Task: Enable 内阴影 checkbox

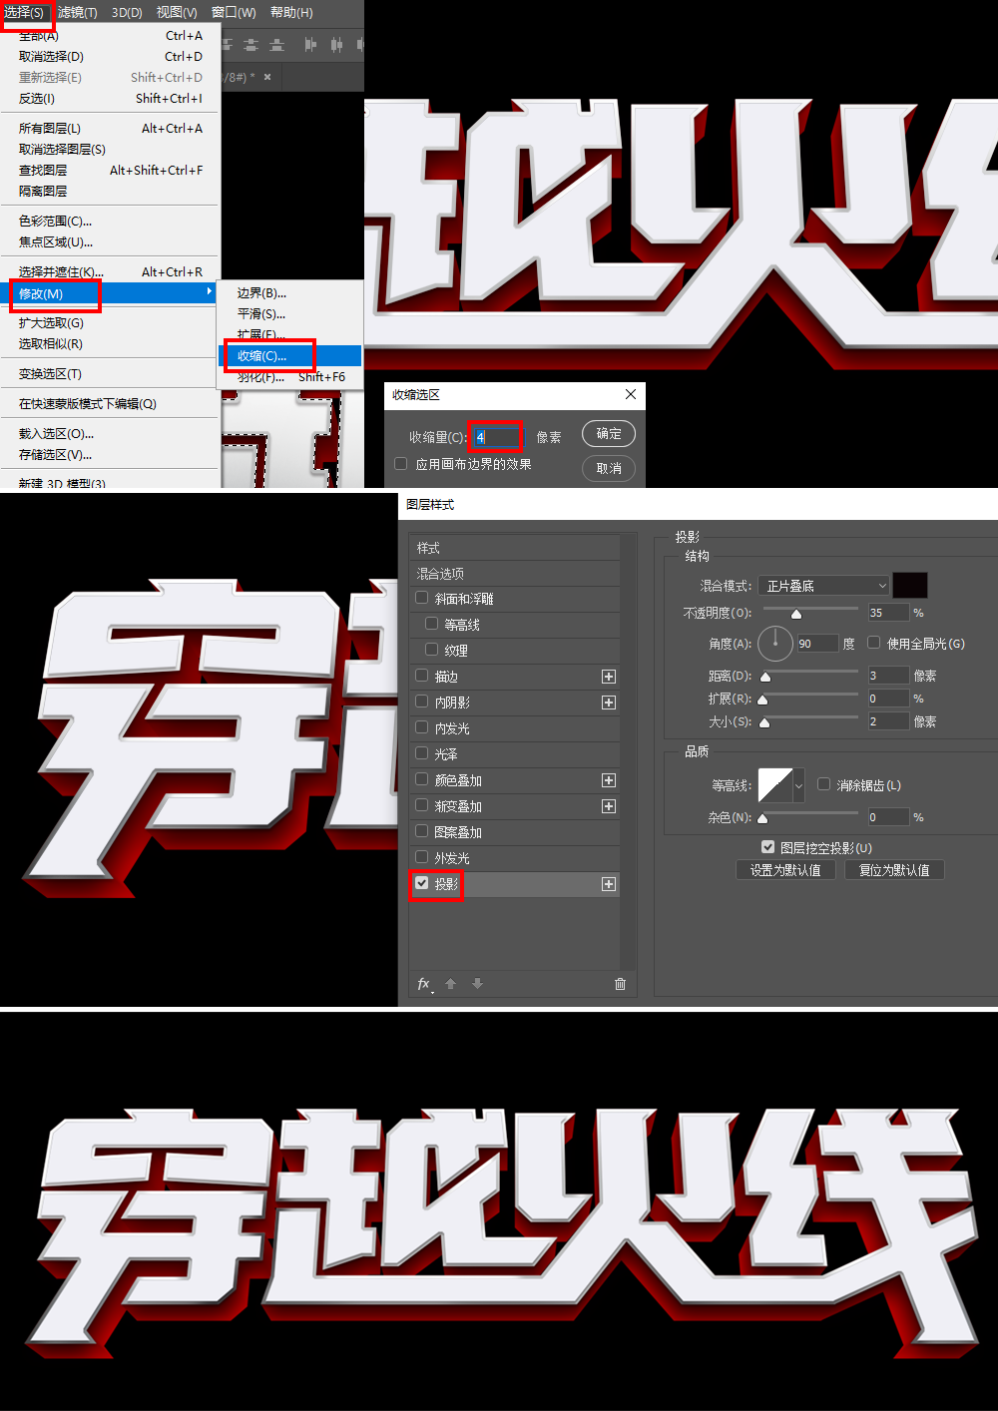Action: click(x=422, y=702)
